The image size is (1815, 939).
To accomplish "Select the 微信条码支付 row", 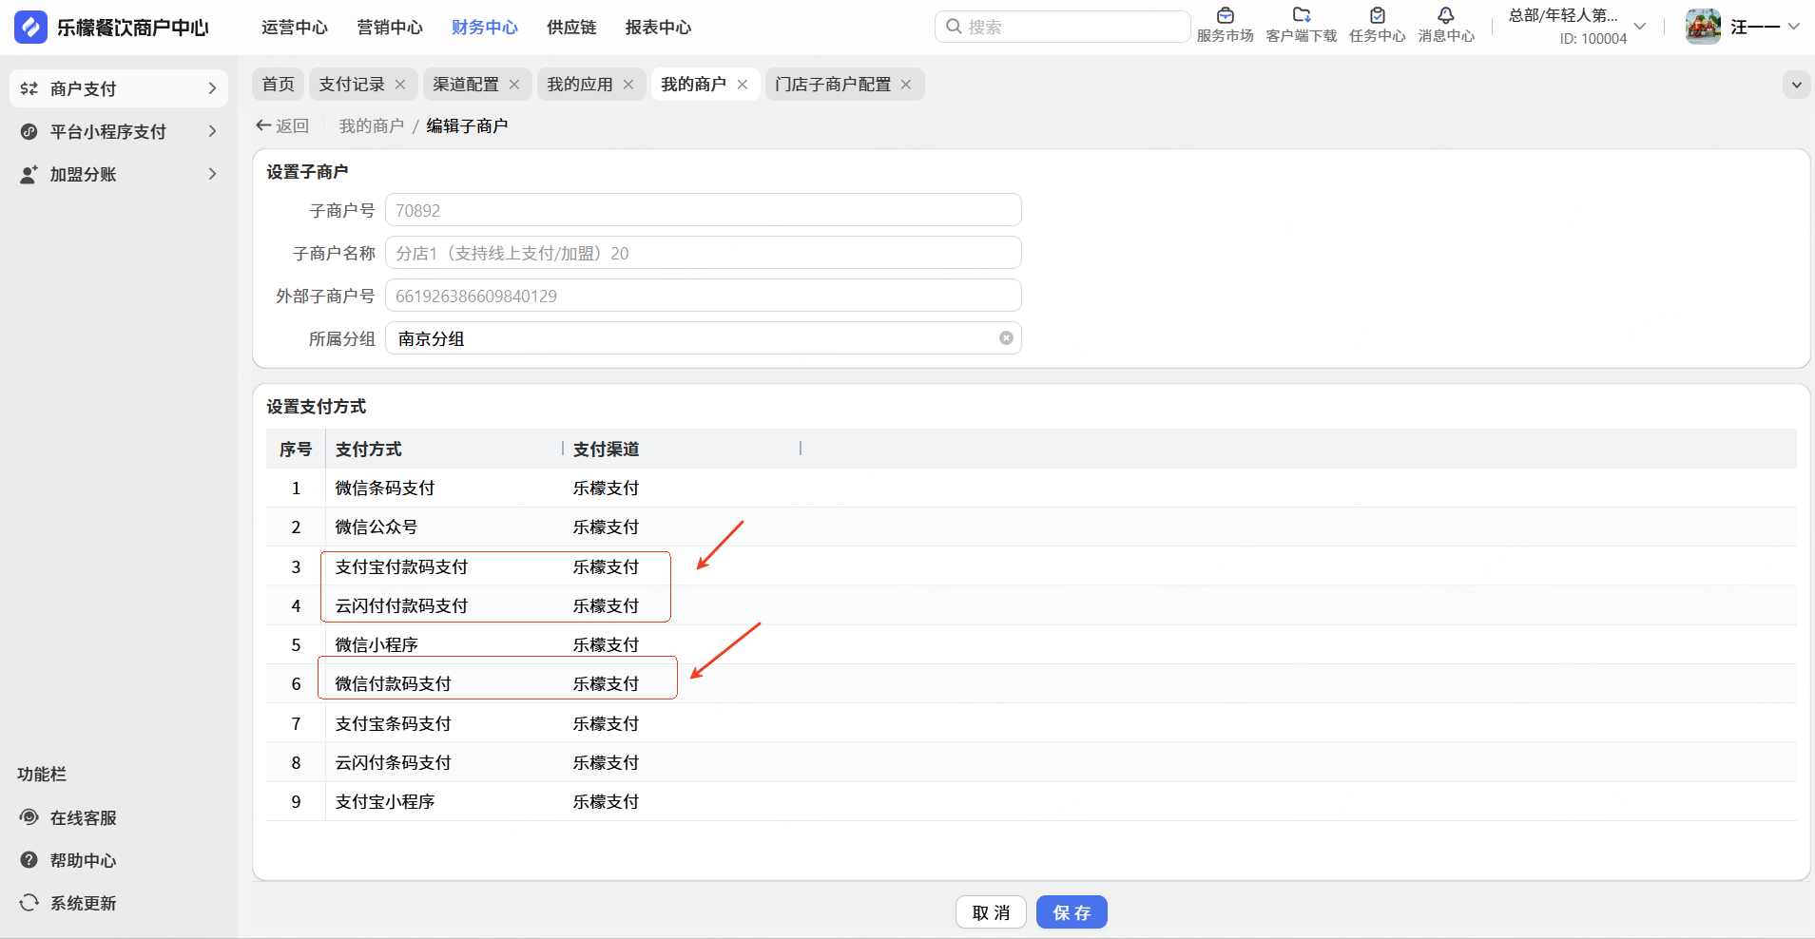I will [1032, 488].
